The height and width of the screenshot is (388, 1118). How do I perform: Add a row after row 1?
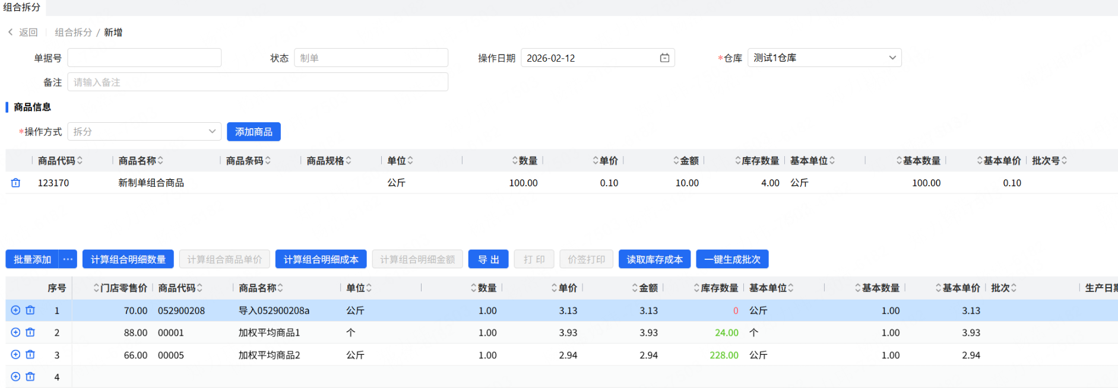pyautogui.click(x=16, y=310)
